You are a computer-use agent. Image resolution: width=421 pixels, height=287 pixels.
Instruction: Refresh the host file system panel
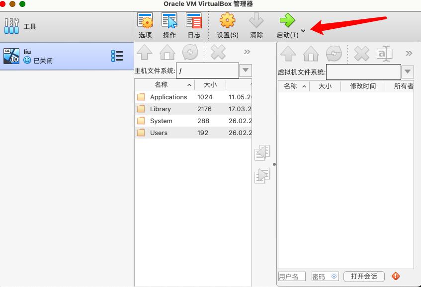(x=190, y=52)
